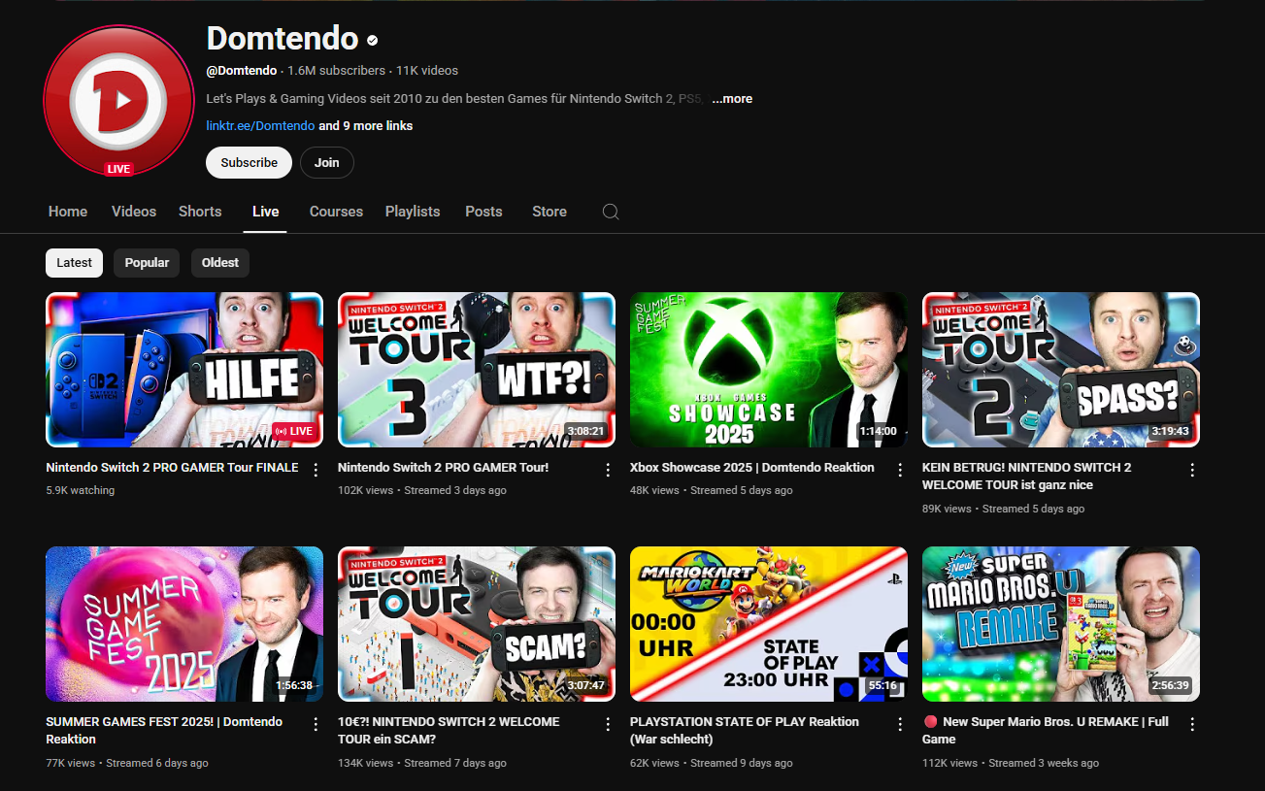1265x791 pixels.
Task: Select the Oldest filter chip
Action: tap(220, 263)
